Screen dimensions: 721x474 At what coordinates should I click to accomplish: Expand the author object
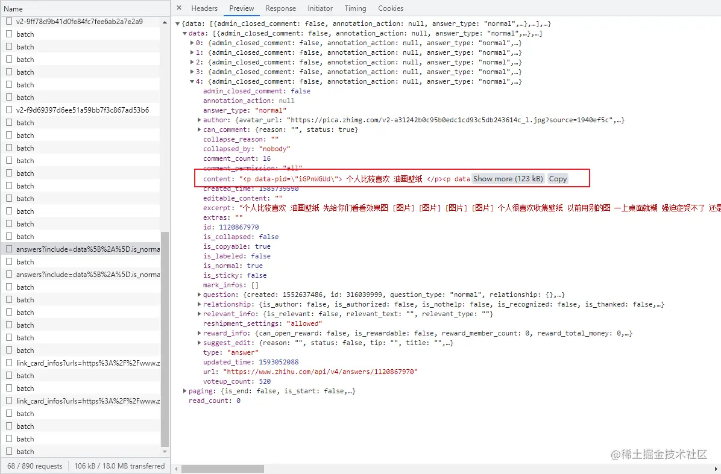200,120
